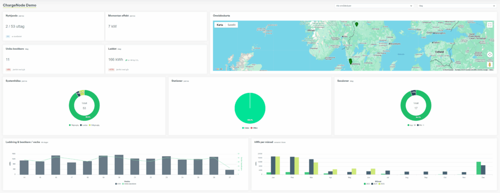
Task: Toggle Online legend in Stationer chart
Action: point(246,128)
